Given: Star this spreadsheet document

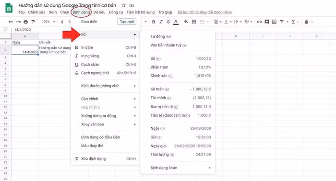Looking at the screenshot, I should tap(124, 5).
